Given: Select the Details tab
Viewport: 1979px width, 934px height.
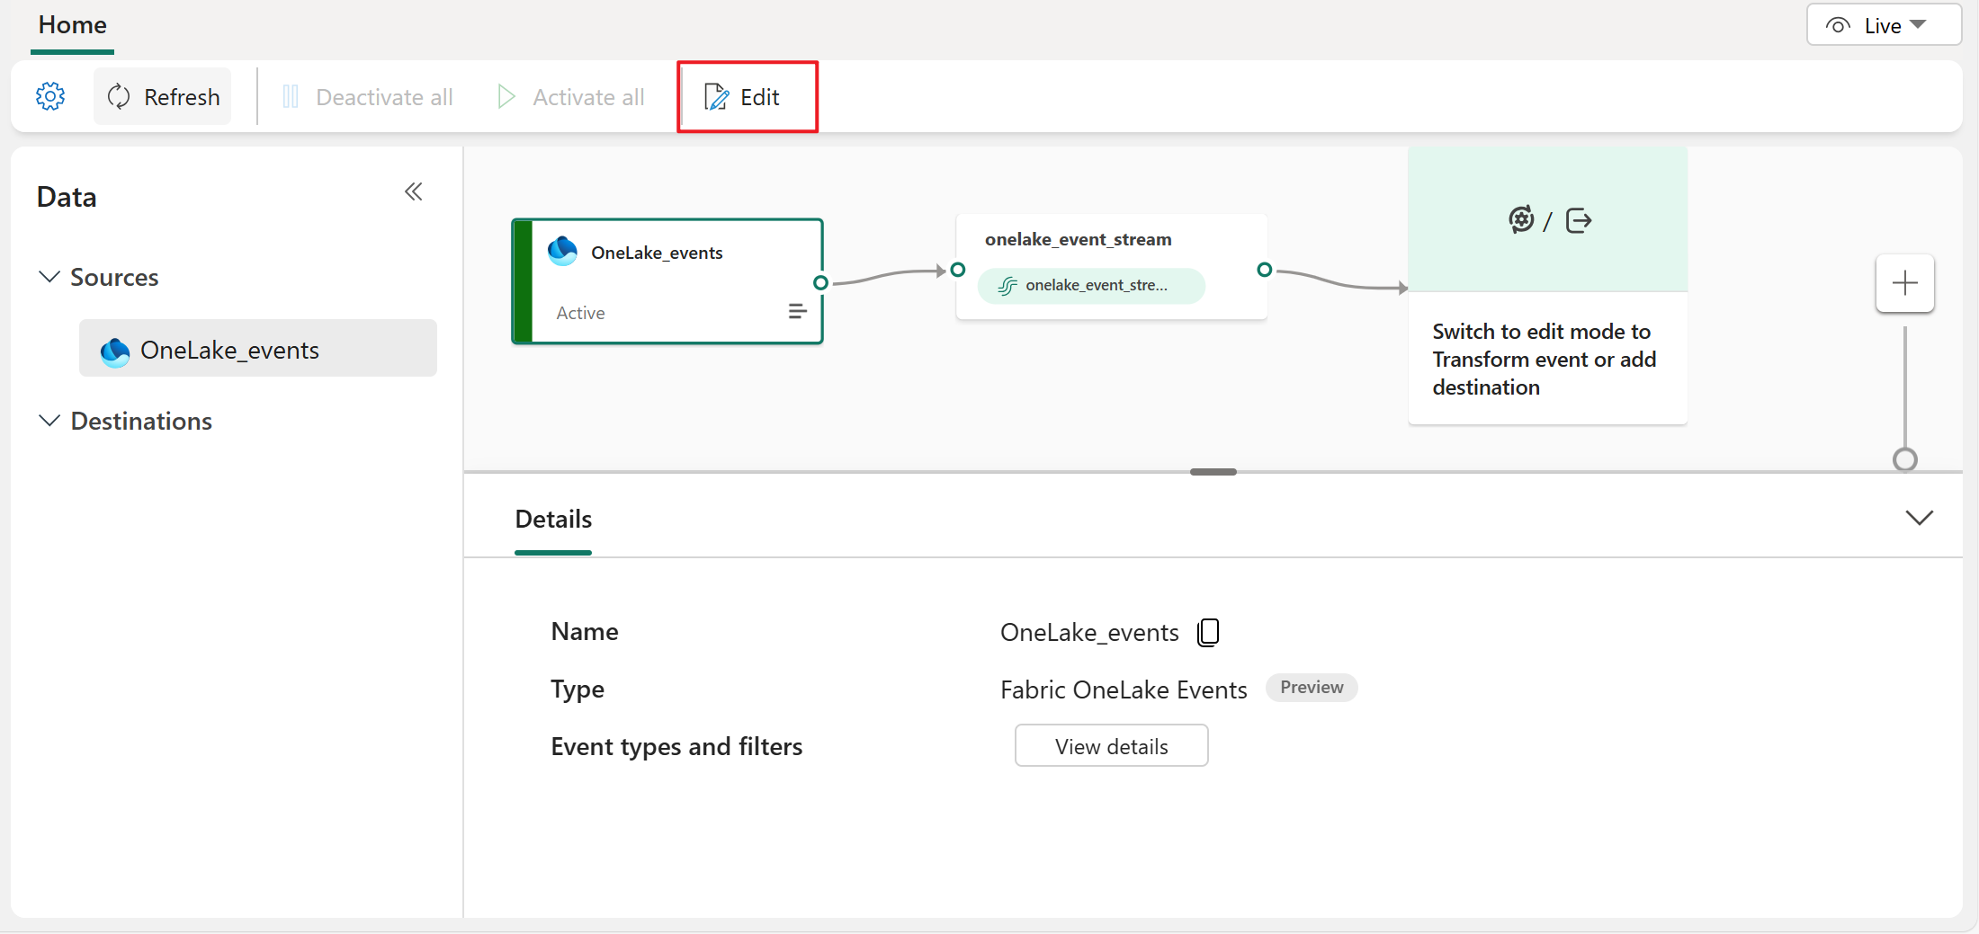Looking at the screenshot, I should 553,520.
